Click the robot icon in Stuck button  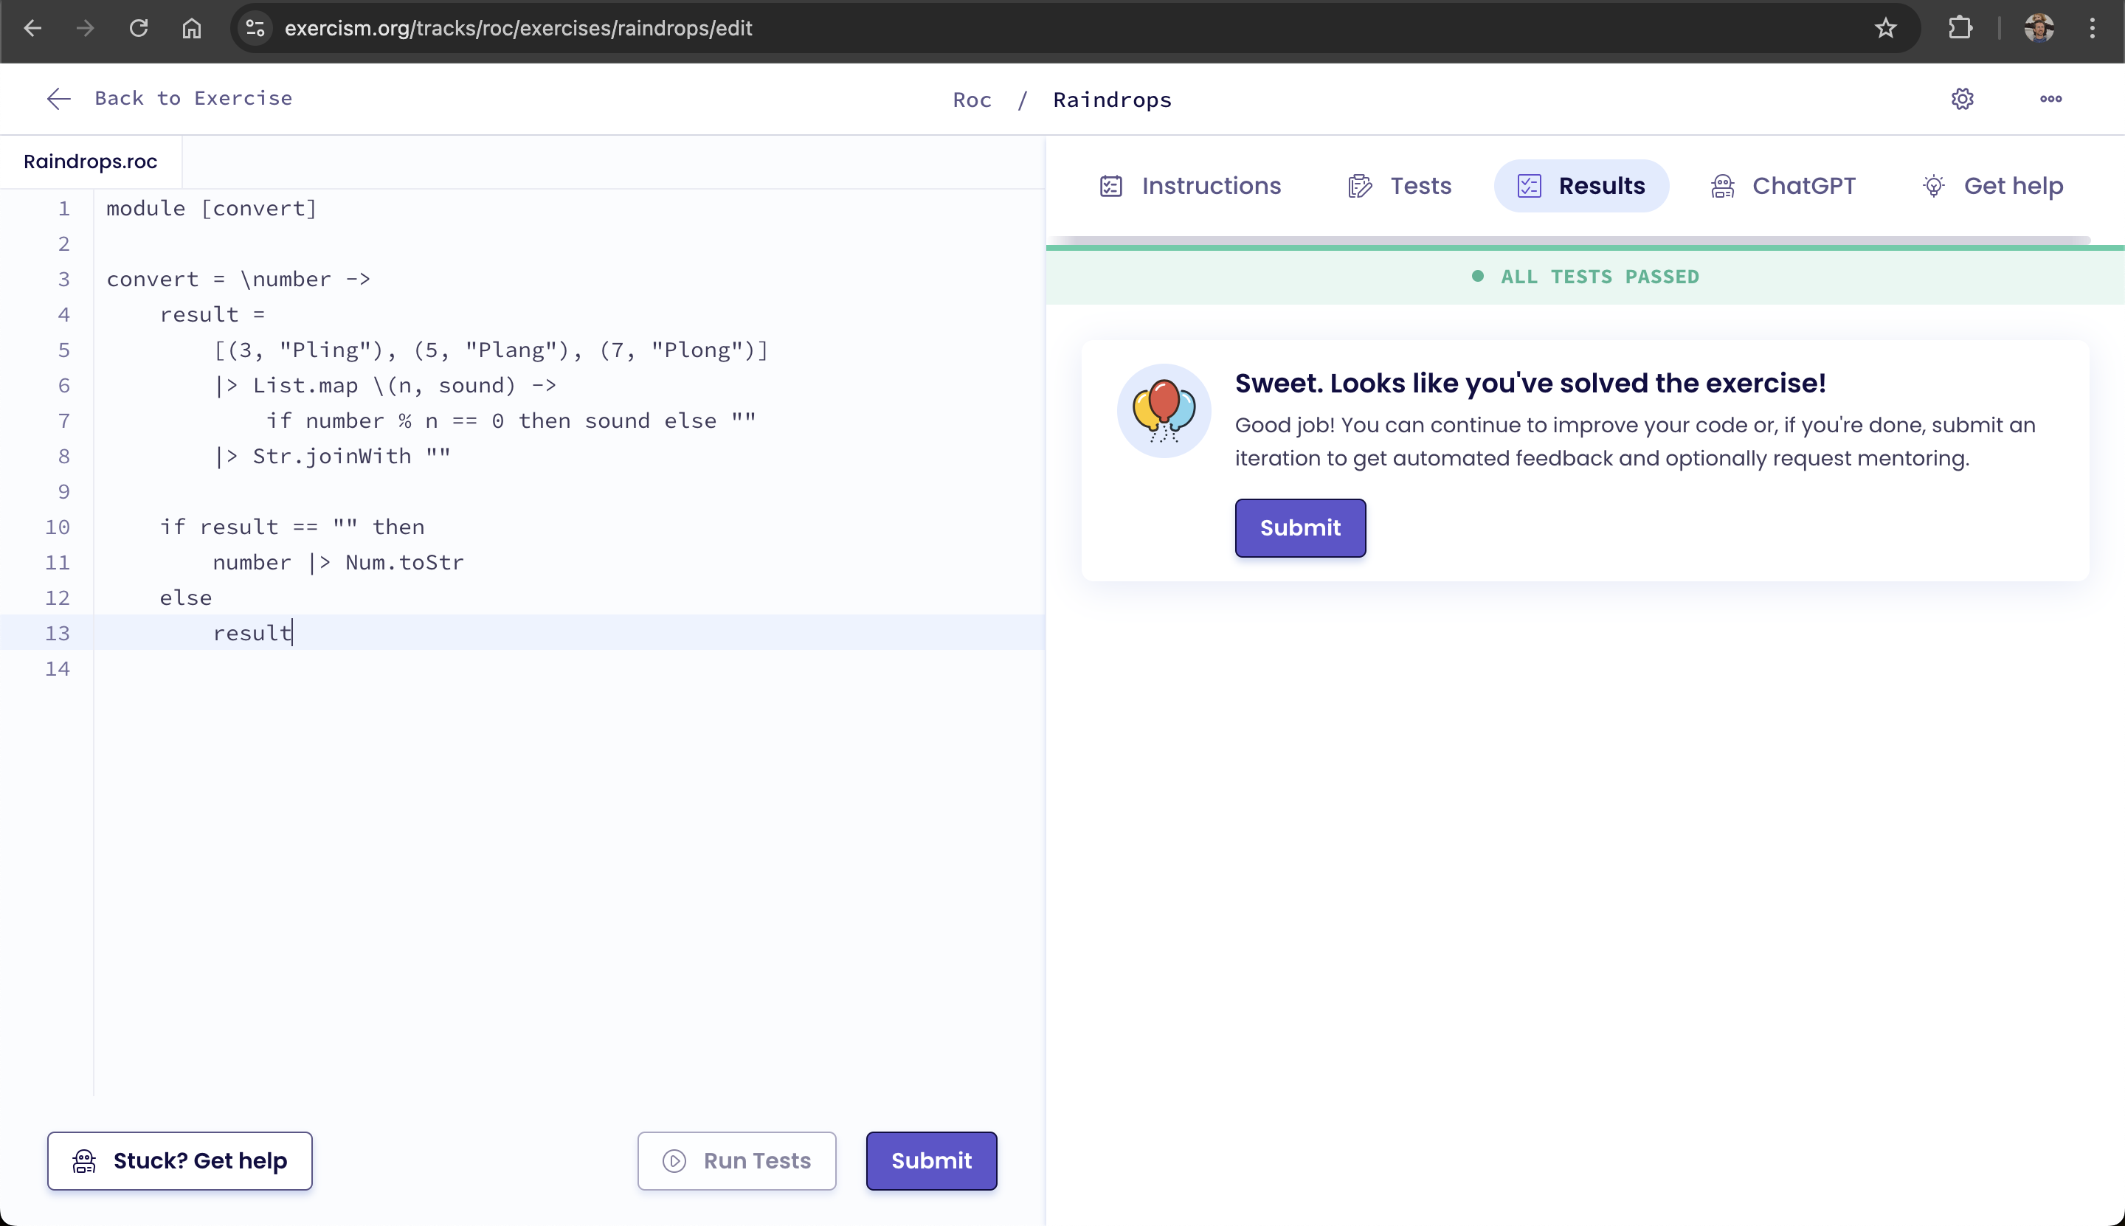tap(84, 1161)
